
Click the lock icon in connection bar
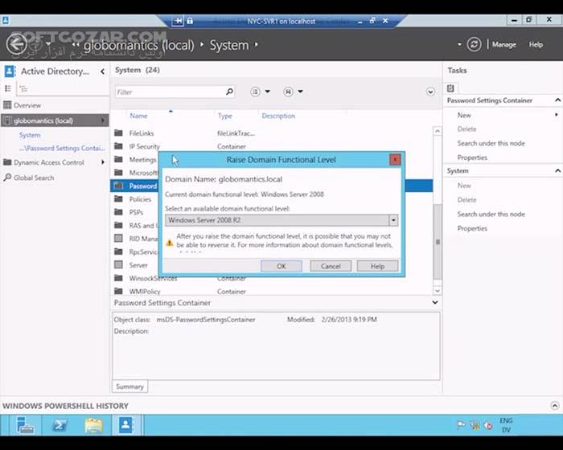[x=190, y=21]
